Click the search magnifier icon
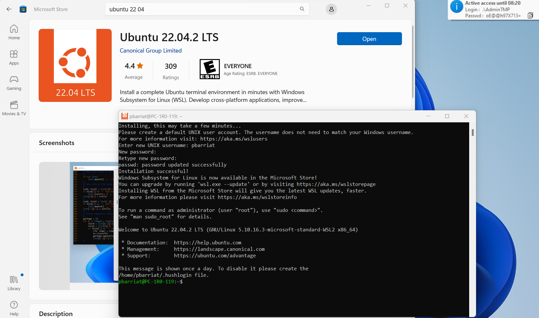The image size is (539, 318). tap(302, 9)
